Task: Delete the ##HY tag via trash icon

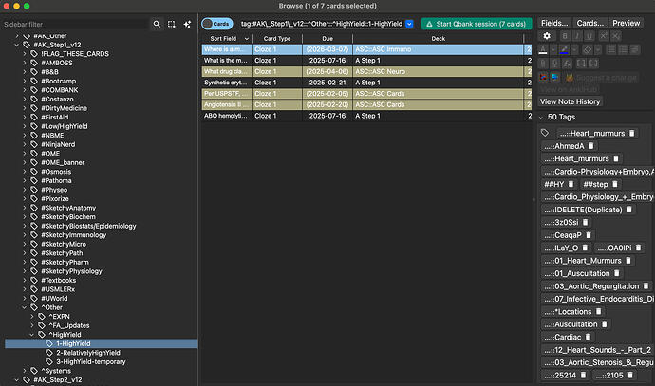Action: (x=571, y=184)
